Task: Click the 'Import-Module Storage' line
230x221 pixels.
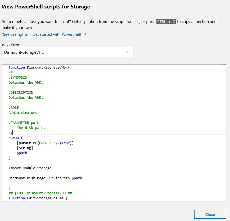Action: pos(30,168)
